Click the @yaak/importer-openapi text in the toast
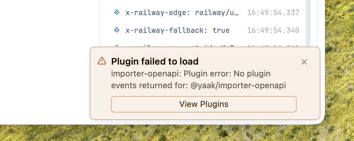354x141 pixels. 238,86
